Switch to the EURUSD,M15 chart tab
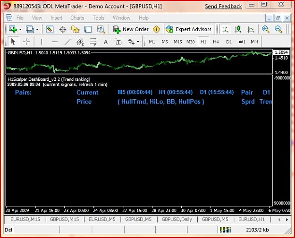The height and width of the screenshot is (238, 295). [25, 220]
